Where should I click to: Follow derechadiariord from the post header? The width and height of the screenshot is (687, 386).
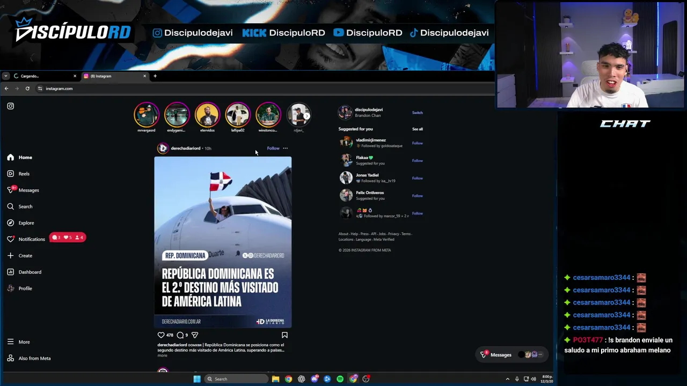click(x=273, y=149)
